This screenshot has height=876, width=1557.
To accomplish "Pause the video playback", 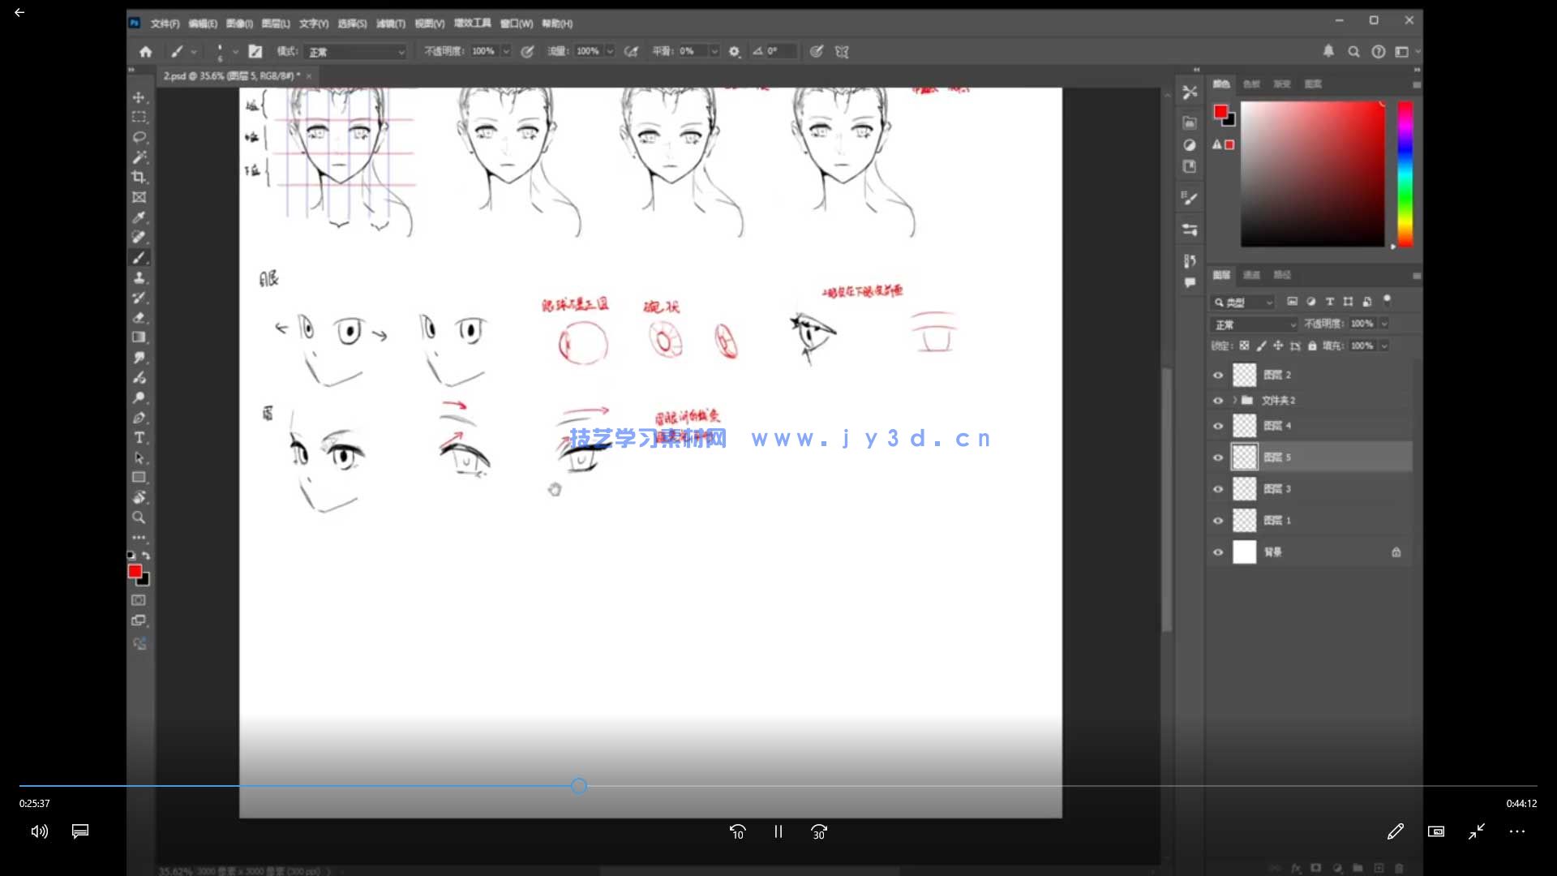I will coord(778,831).
